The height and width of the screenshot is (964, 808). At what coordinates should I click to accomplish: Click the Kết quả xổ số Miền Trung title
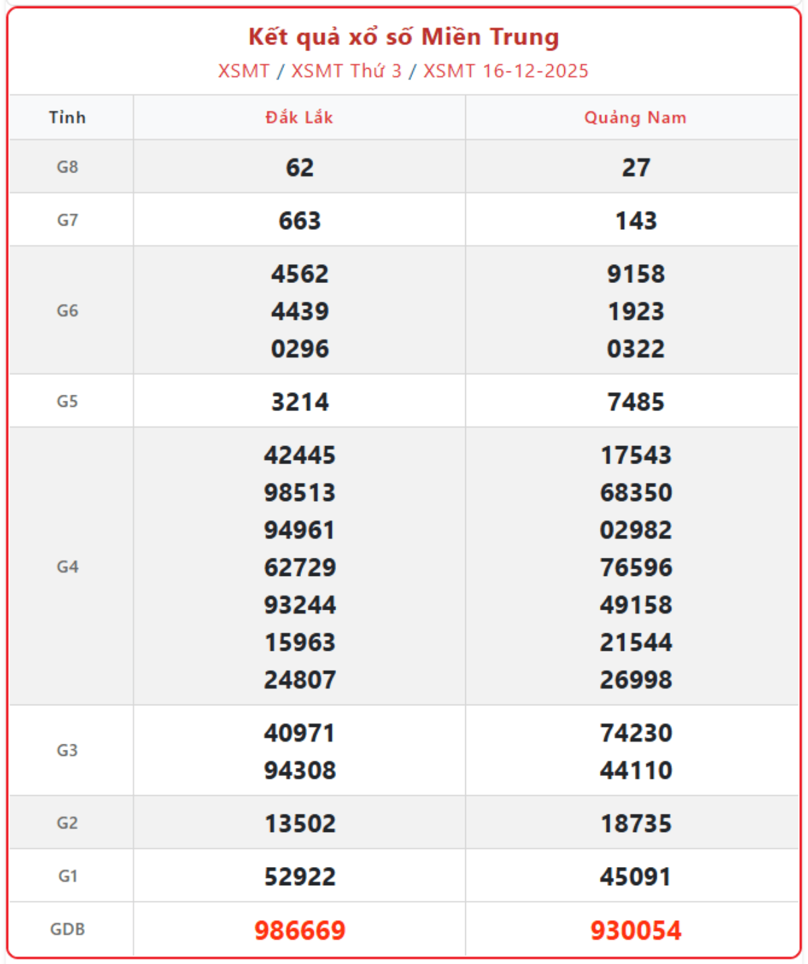coord(403,38)
